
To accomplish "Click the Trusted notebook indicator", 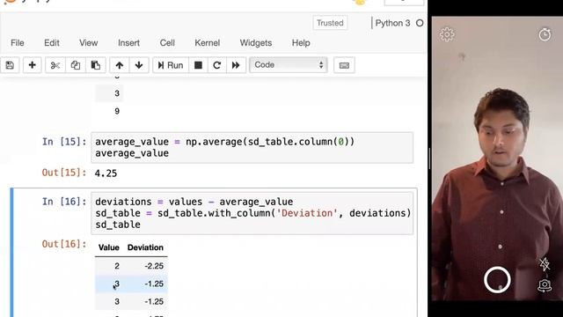I will pos(330,23).
